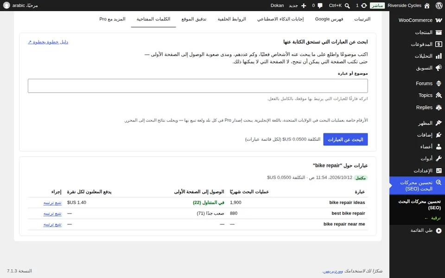Click the users (أعضاء) person icon
Screen dimensions: 445x278
click(439, 147)
